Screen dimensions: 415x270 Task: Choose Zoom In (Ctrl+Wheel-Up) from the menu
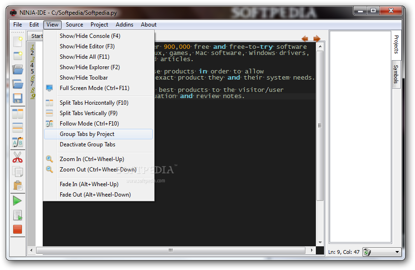[99, 159]
